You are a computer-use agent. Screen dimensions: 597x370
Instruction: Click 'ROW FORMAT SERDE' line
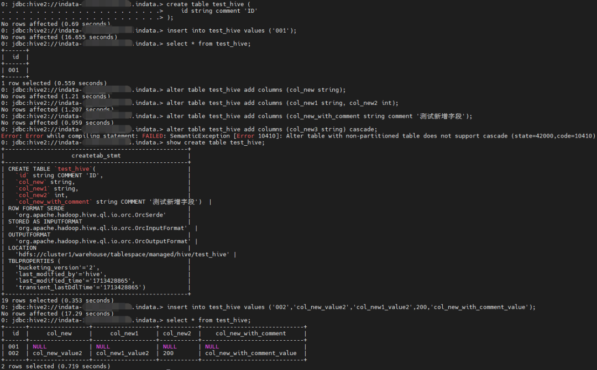[36, 208]
